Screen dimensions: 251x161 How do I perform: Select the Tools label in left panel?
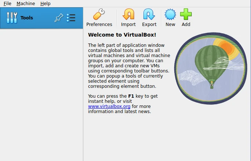click(27, 18)
